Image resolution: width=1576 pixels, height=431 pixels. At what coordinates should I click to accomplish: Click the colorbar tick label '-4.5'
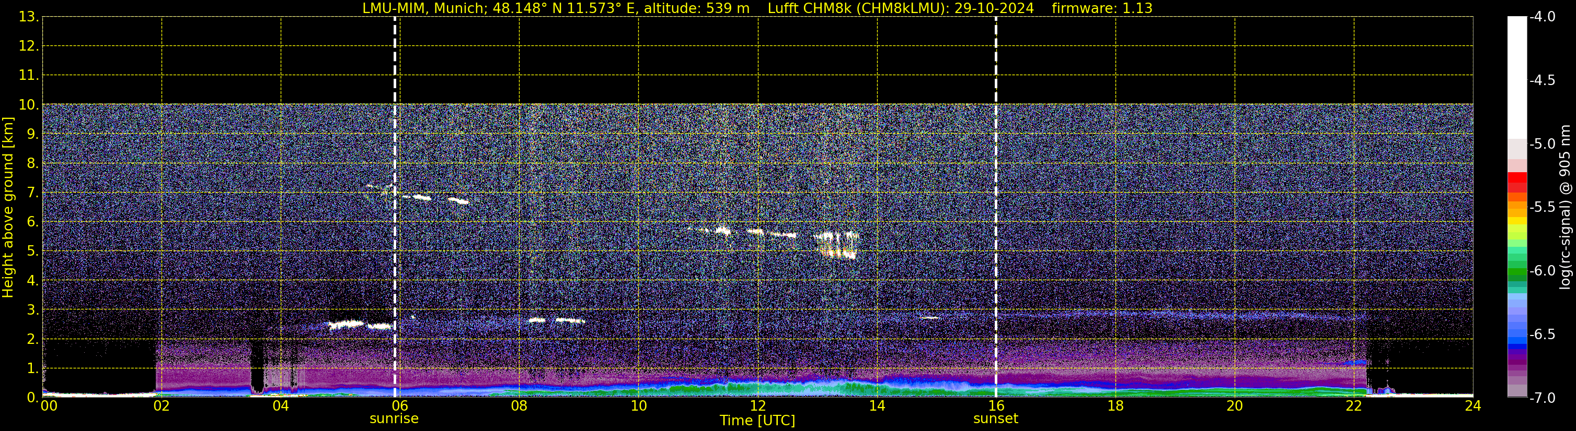(1543, 80)
